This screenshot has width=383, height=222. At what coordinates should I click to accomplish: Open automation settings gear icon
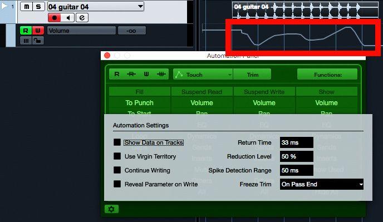pyautogui.click(x=111, y=209)
